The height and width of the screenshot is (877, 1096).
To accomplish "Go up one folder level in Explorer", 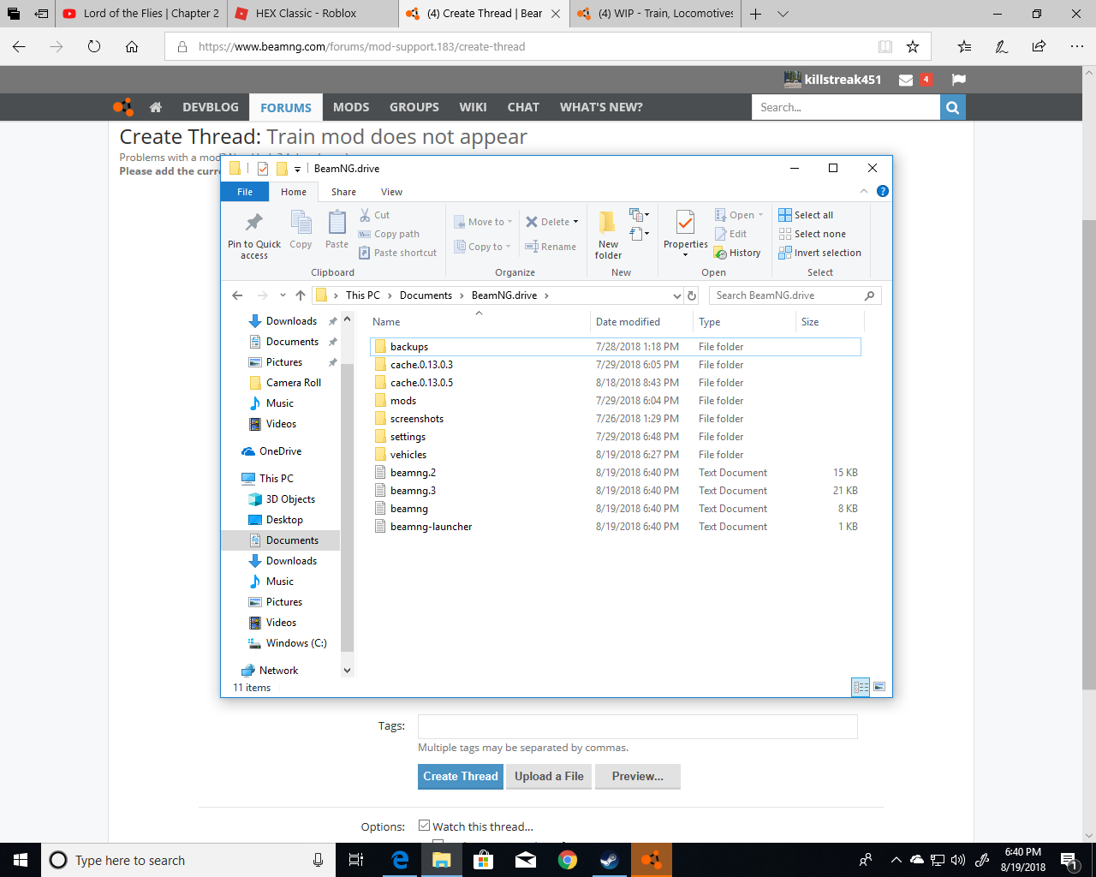I will click(301, 295).
